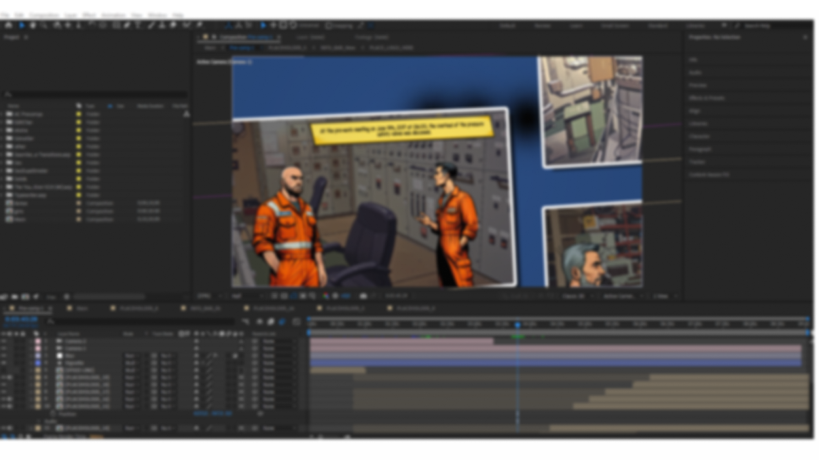Select the Default workspace
Screen dimensions: 819x460
click(x=507, y=25)
